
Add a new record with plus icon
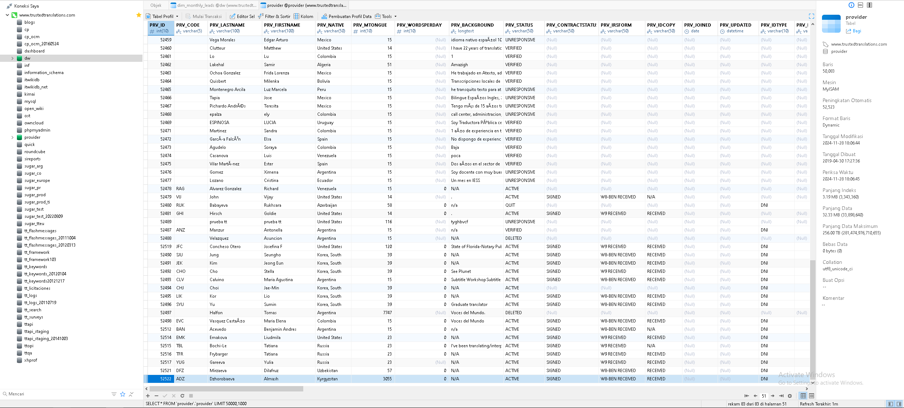pyautogui.click(x=148, y=396)
